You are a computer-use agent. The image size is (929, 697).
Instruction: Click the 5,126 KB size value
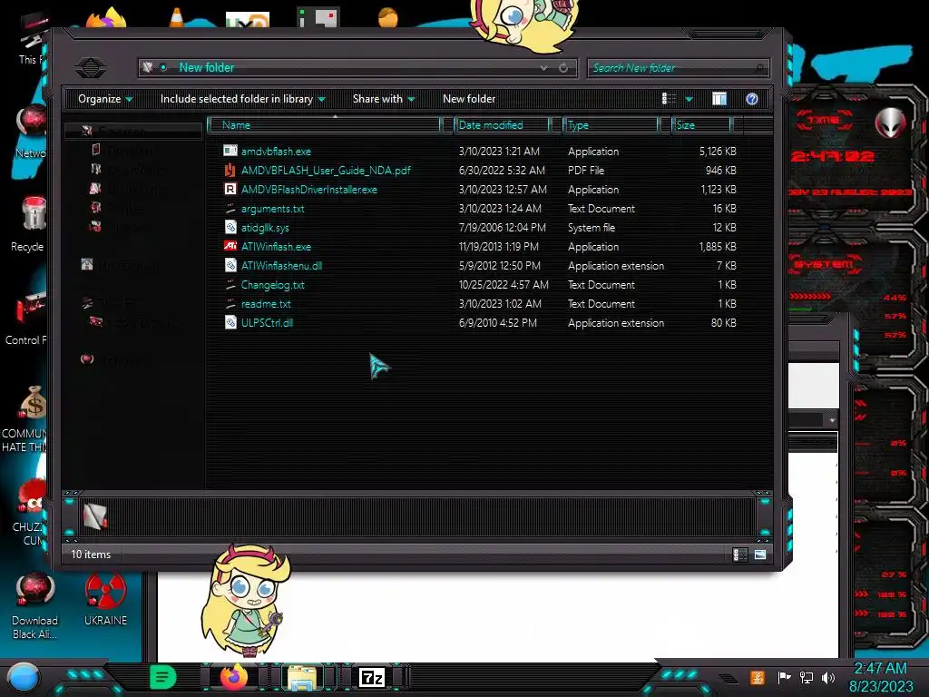718,152
